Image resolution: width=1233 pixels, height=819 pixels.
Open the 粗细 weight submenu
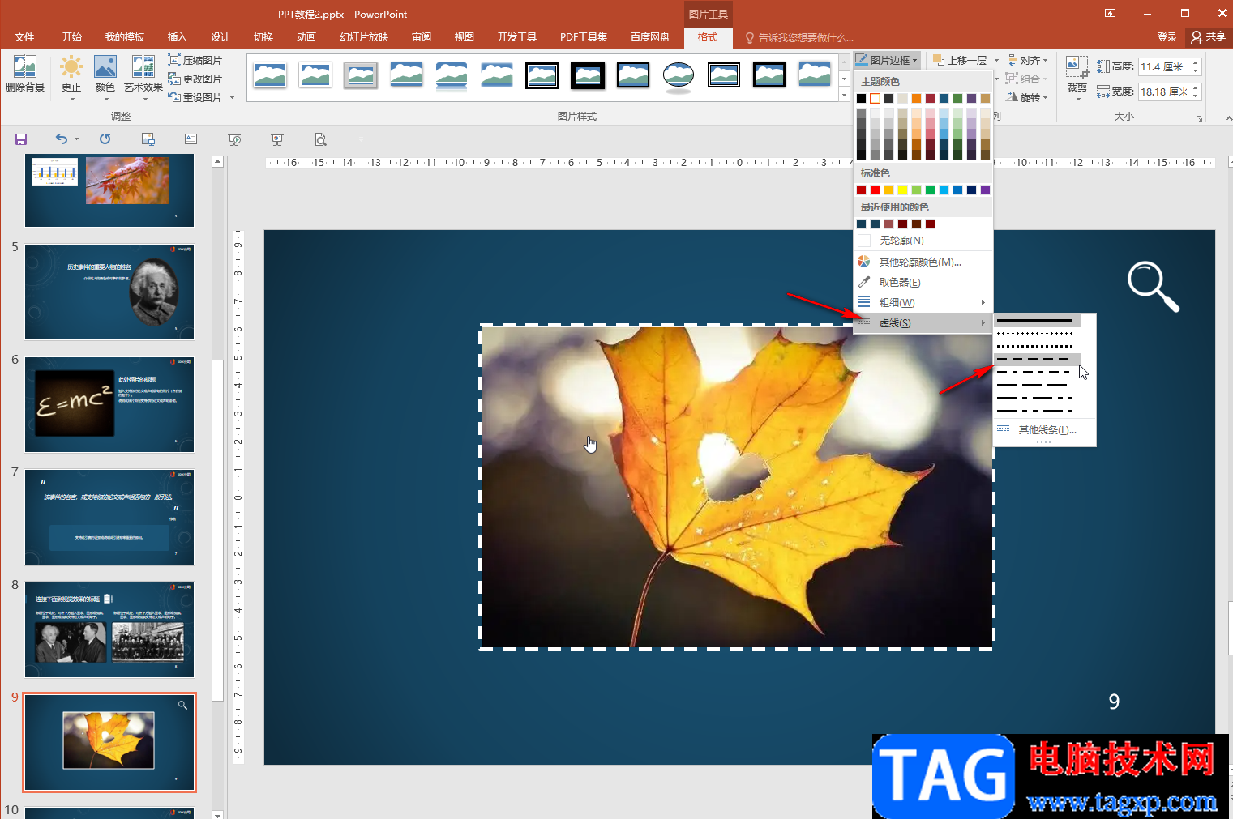tap(923, 302)
